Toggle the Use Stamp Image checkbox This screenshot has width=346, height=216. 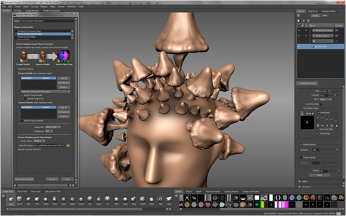[301, 108]
